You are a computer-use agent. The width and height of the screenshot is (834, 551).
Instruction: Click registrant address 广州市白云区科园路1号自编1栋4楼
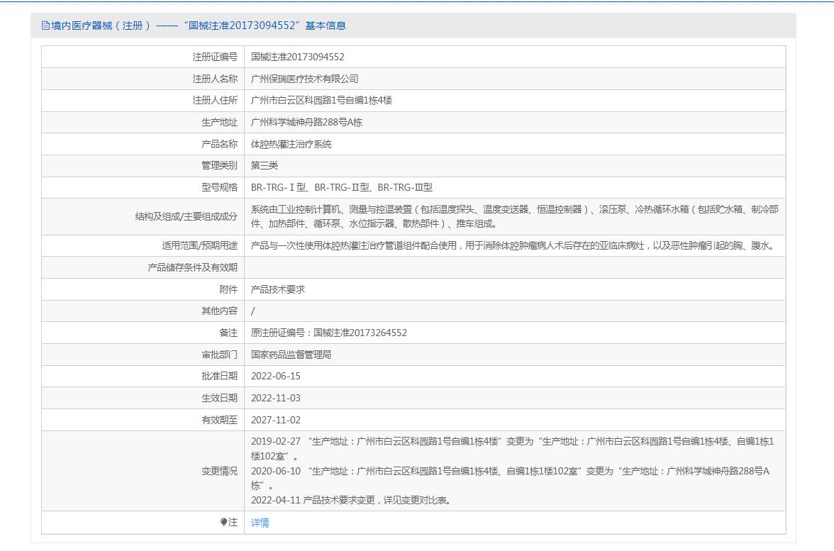[321, 101]
